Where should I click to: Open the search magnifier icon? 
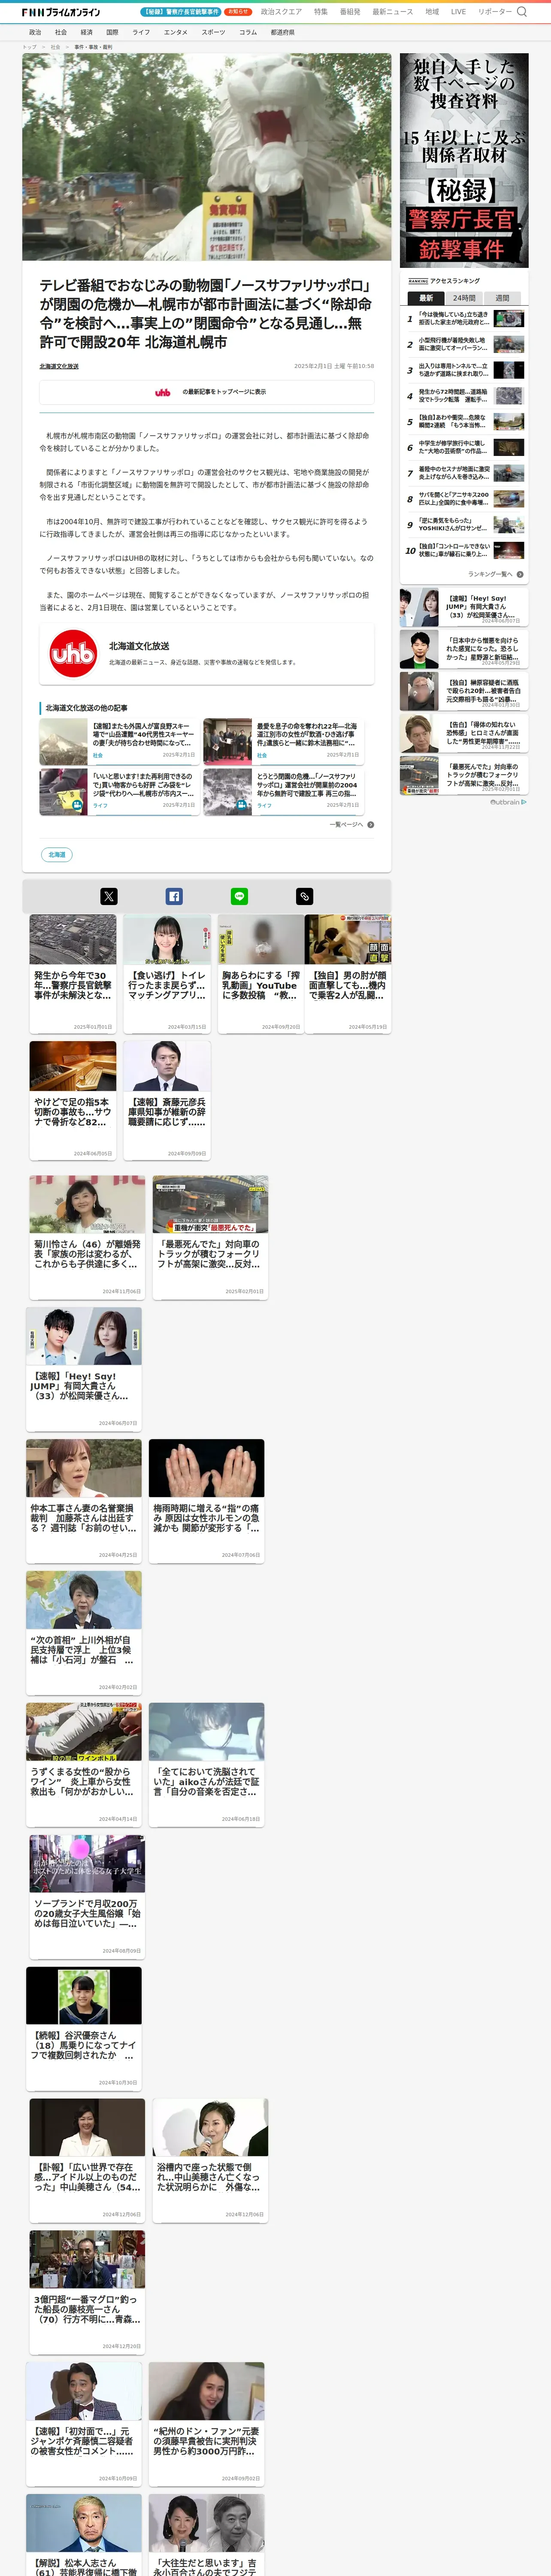[x=522, y=12]
